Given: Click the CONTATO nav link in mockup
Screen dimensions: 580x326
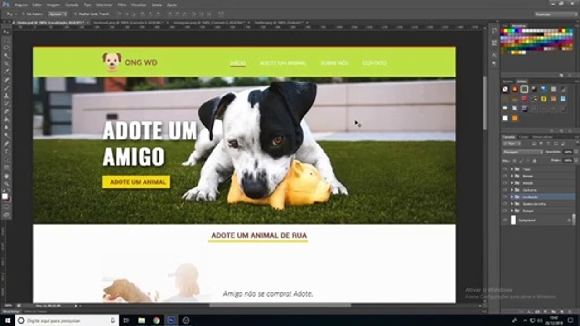Looking at the screenshot, I should (x=374, y=63).
